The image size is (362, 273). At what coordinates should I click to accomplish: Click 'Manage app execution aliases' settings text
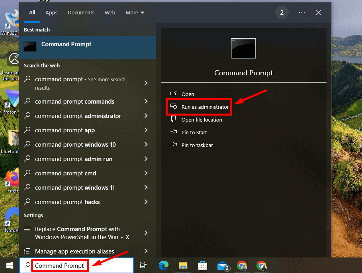point(74,251)
